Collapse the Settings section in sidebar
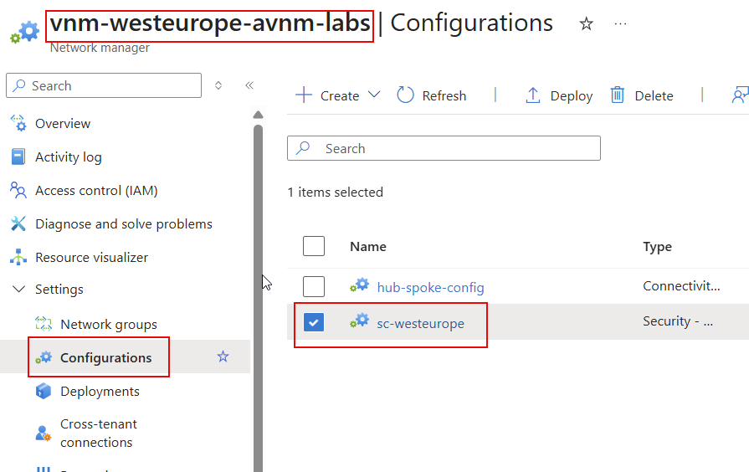This screenshot has width=749, height=472. 18,290
